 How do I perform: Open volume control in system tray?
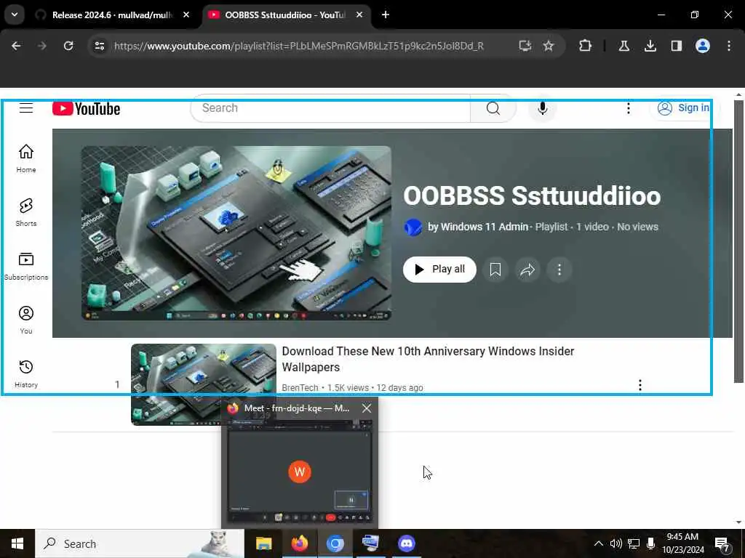(x=615, y=543)
